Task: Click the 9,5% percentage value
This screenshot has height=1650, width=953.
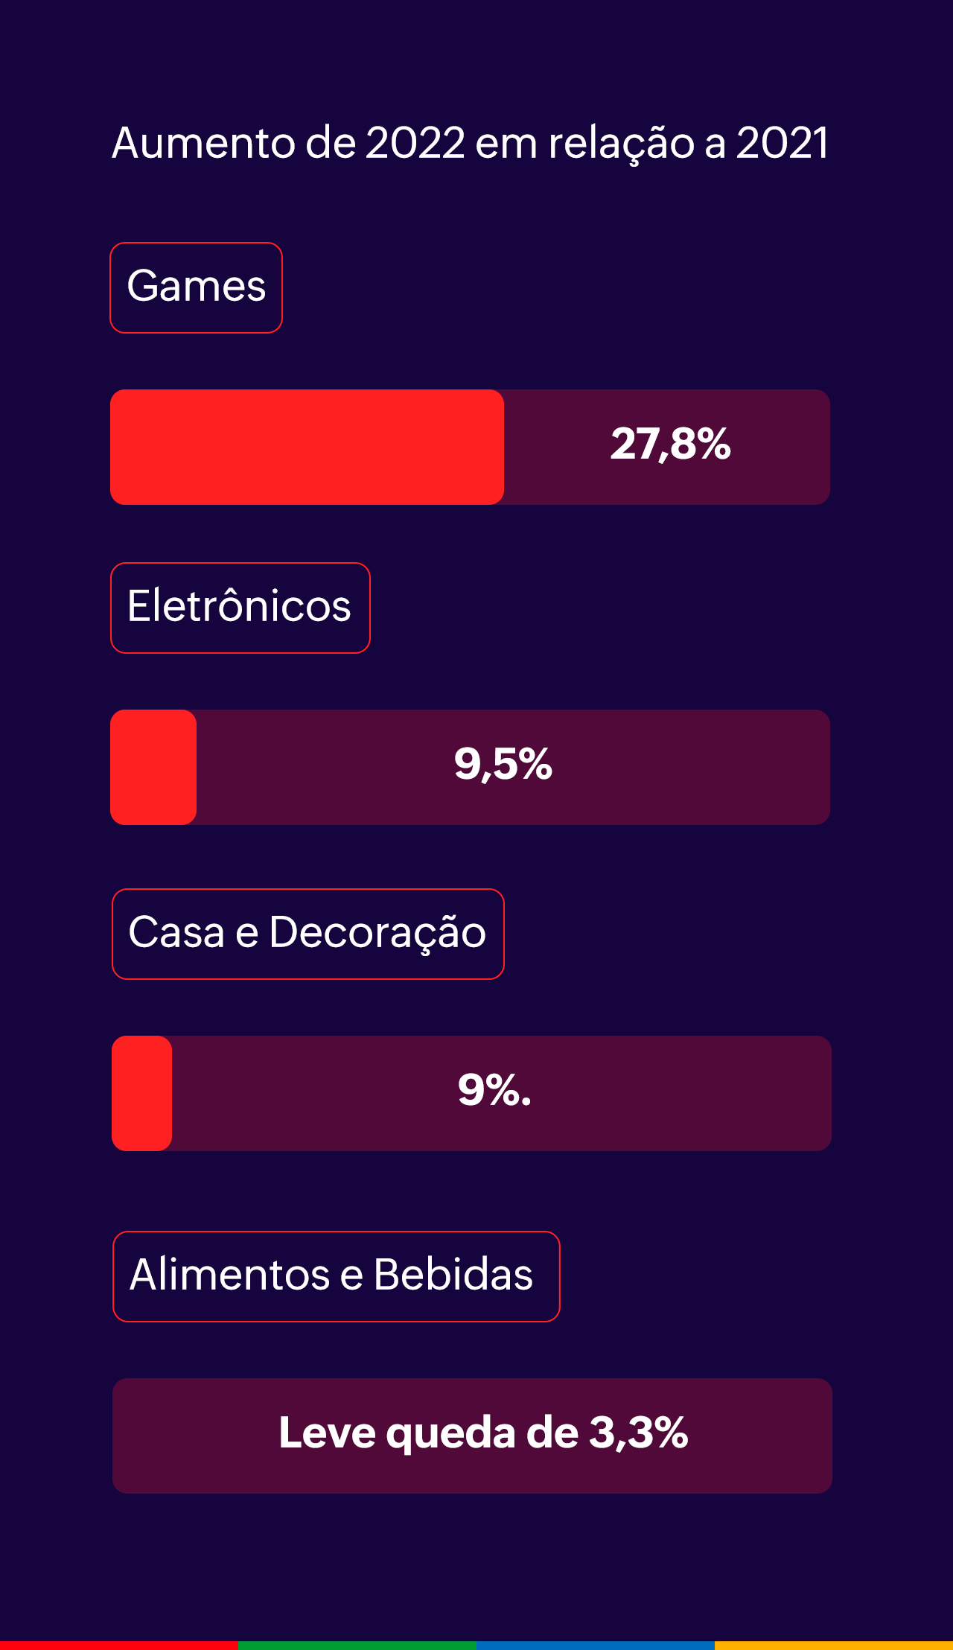Action: (503, 765)
